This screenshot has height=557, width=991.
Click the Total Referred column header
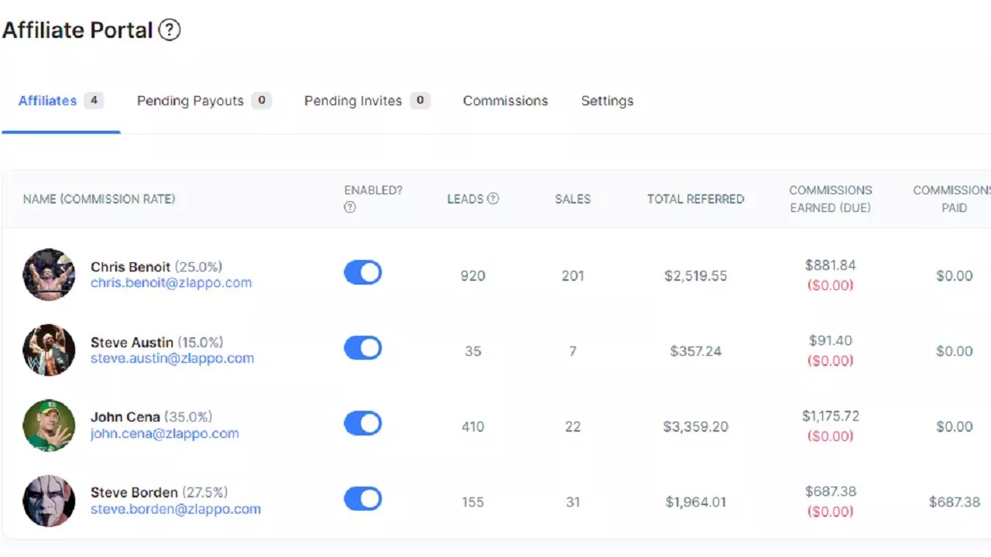(x=695, y=199)
